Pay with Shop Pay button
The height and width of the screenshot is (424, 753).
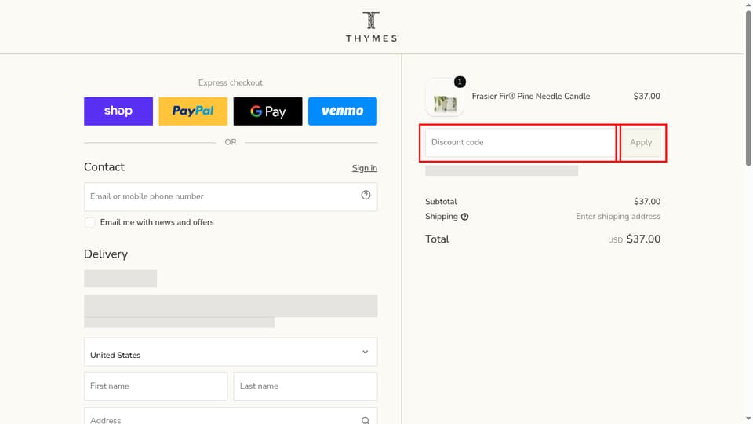[118, 111]
